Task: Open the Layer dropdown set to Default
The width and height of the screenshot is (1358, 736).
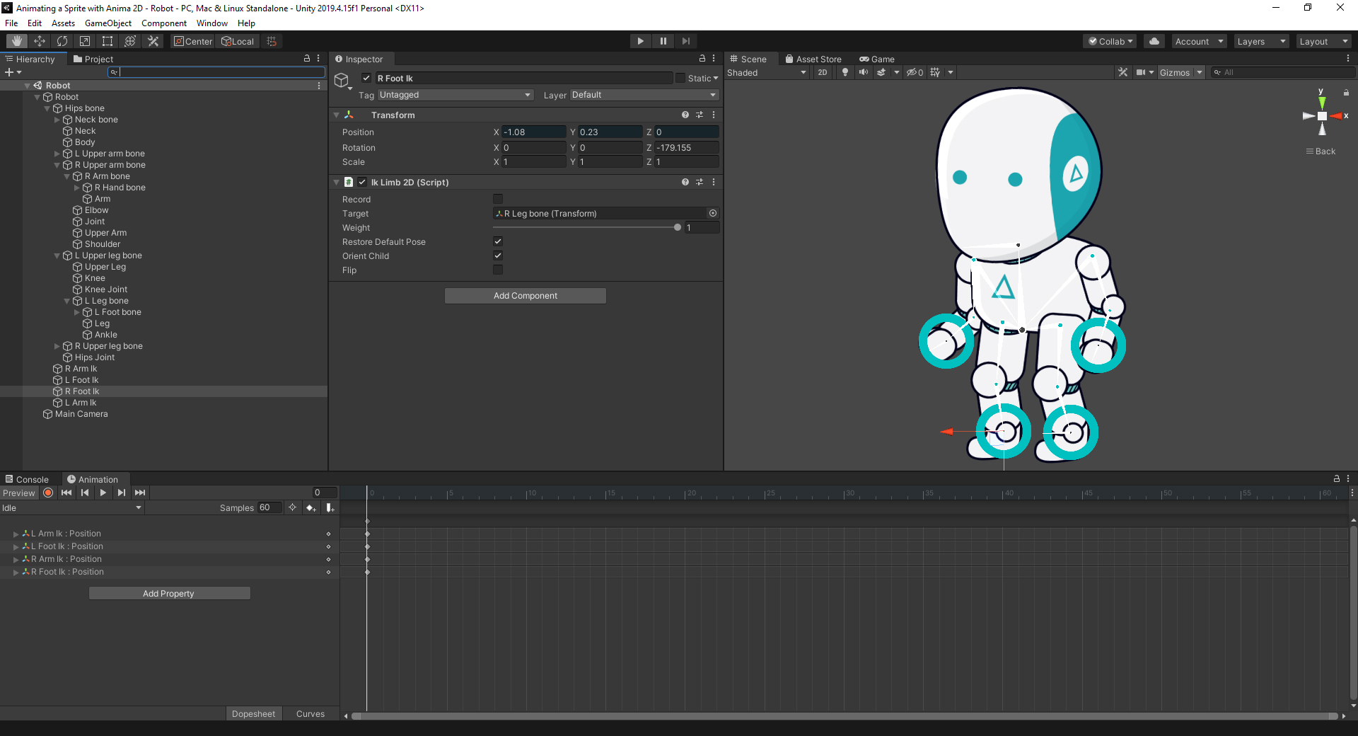Action: tap(644, 95)
